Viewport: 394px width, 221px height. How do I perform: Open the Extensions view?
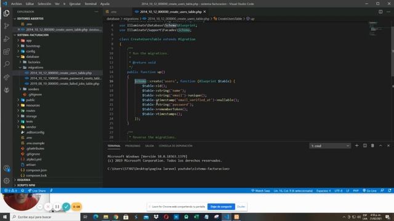(x=7, y=52)
